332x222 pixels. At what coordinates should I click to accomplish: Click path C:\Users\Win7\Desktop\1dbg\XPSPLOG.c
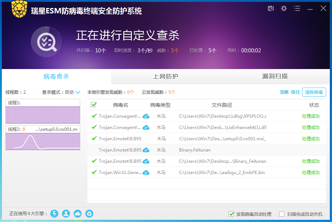pyautogui.click(x=223, y=116)
